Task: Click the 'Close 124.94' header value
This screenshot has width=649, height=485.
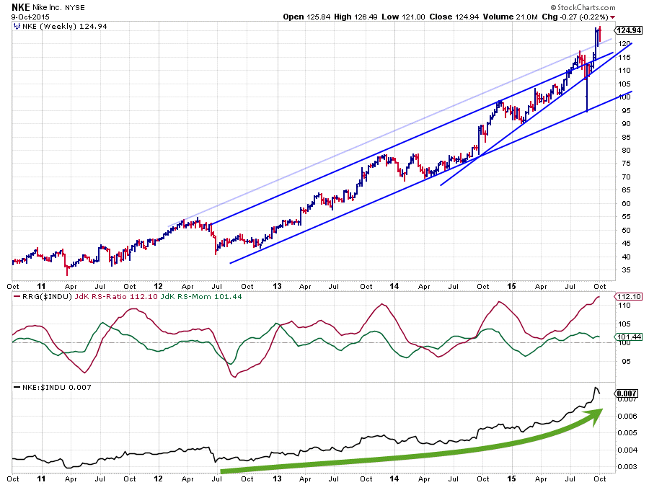Action: [454, 17]
